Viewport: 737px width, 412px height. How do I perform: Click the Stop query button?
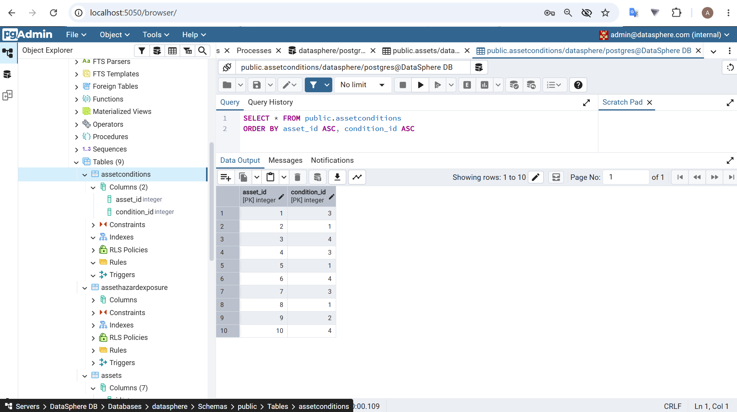pyautogui.click(x=403, y=85)
